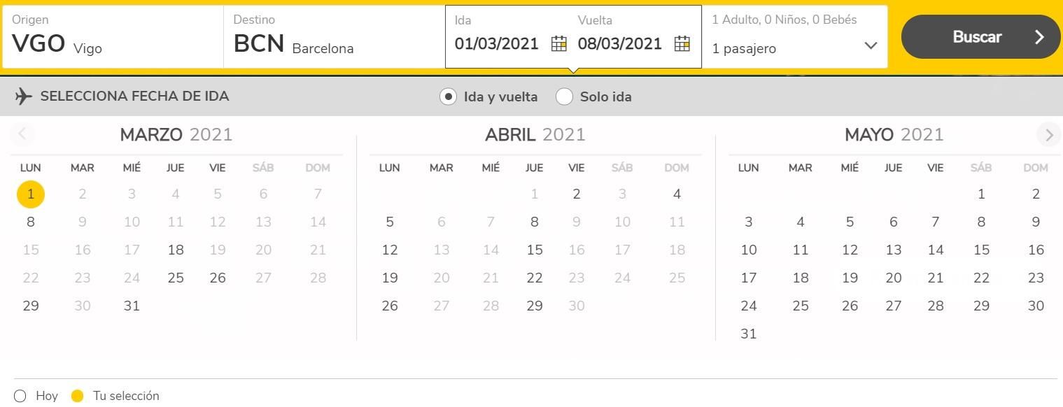
Task: Click the airplane icon beside Selecciona fecha
Action: (24, 97)
